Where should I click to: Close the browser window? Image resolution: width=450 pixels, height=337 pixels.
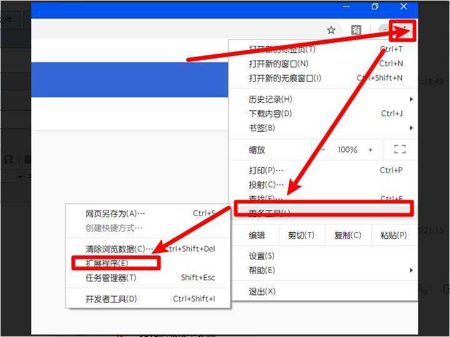[x=404, y=7]
